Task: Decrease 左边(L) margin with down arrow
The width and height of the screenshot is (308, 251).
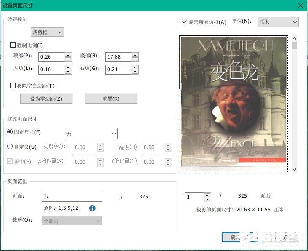Action: (x=68, y=72)
